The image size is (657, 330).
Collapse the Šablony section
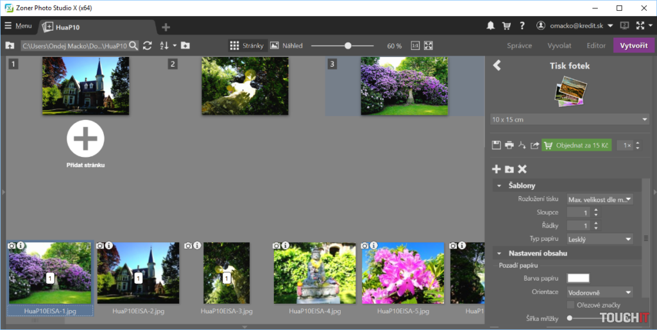click(499, 186)
